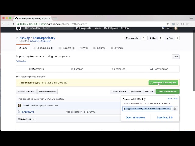Image resolution: width=195 pixels, height=146 pixels.
Task: View the 1 contributor
Action: [x=159, y=69]
